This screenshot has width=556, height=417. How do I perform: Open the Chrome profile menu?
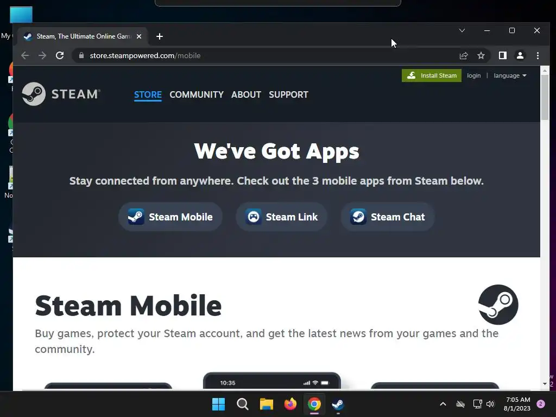[520, 56]
